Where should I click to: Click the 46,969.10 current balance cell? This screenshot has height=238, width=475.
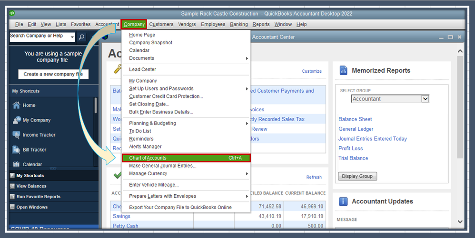tap(305, 206)
